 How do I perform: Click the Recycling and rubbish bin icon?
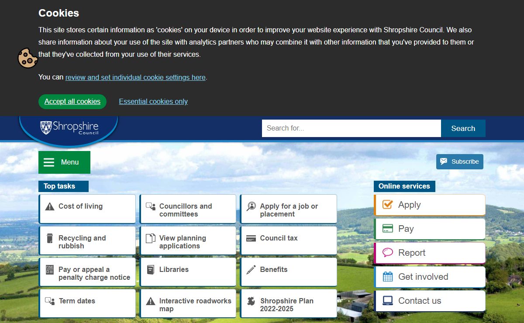[50, 238]
